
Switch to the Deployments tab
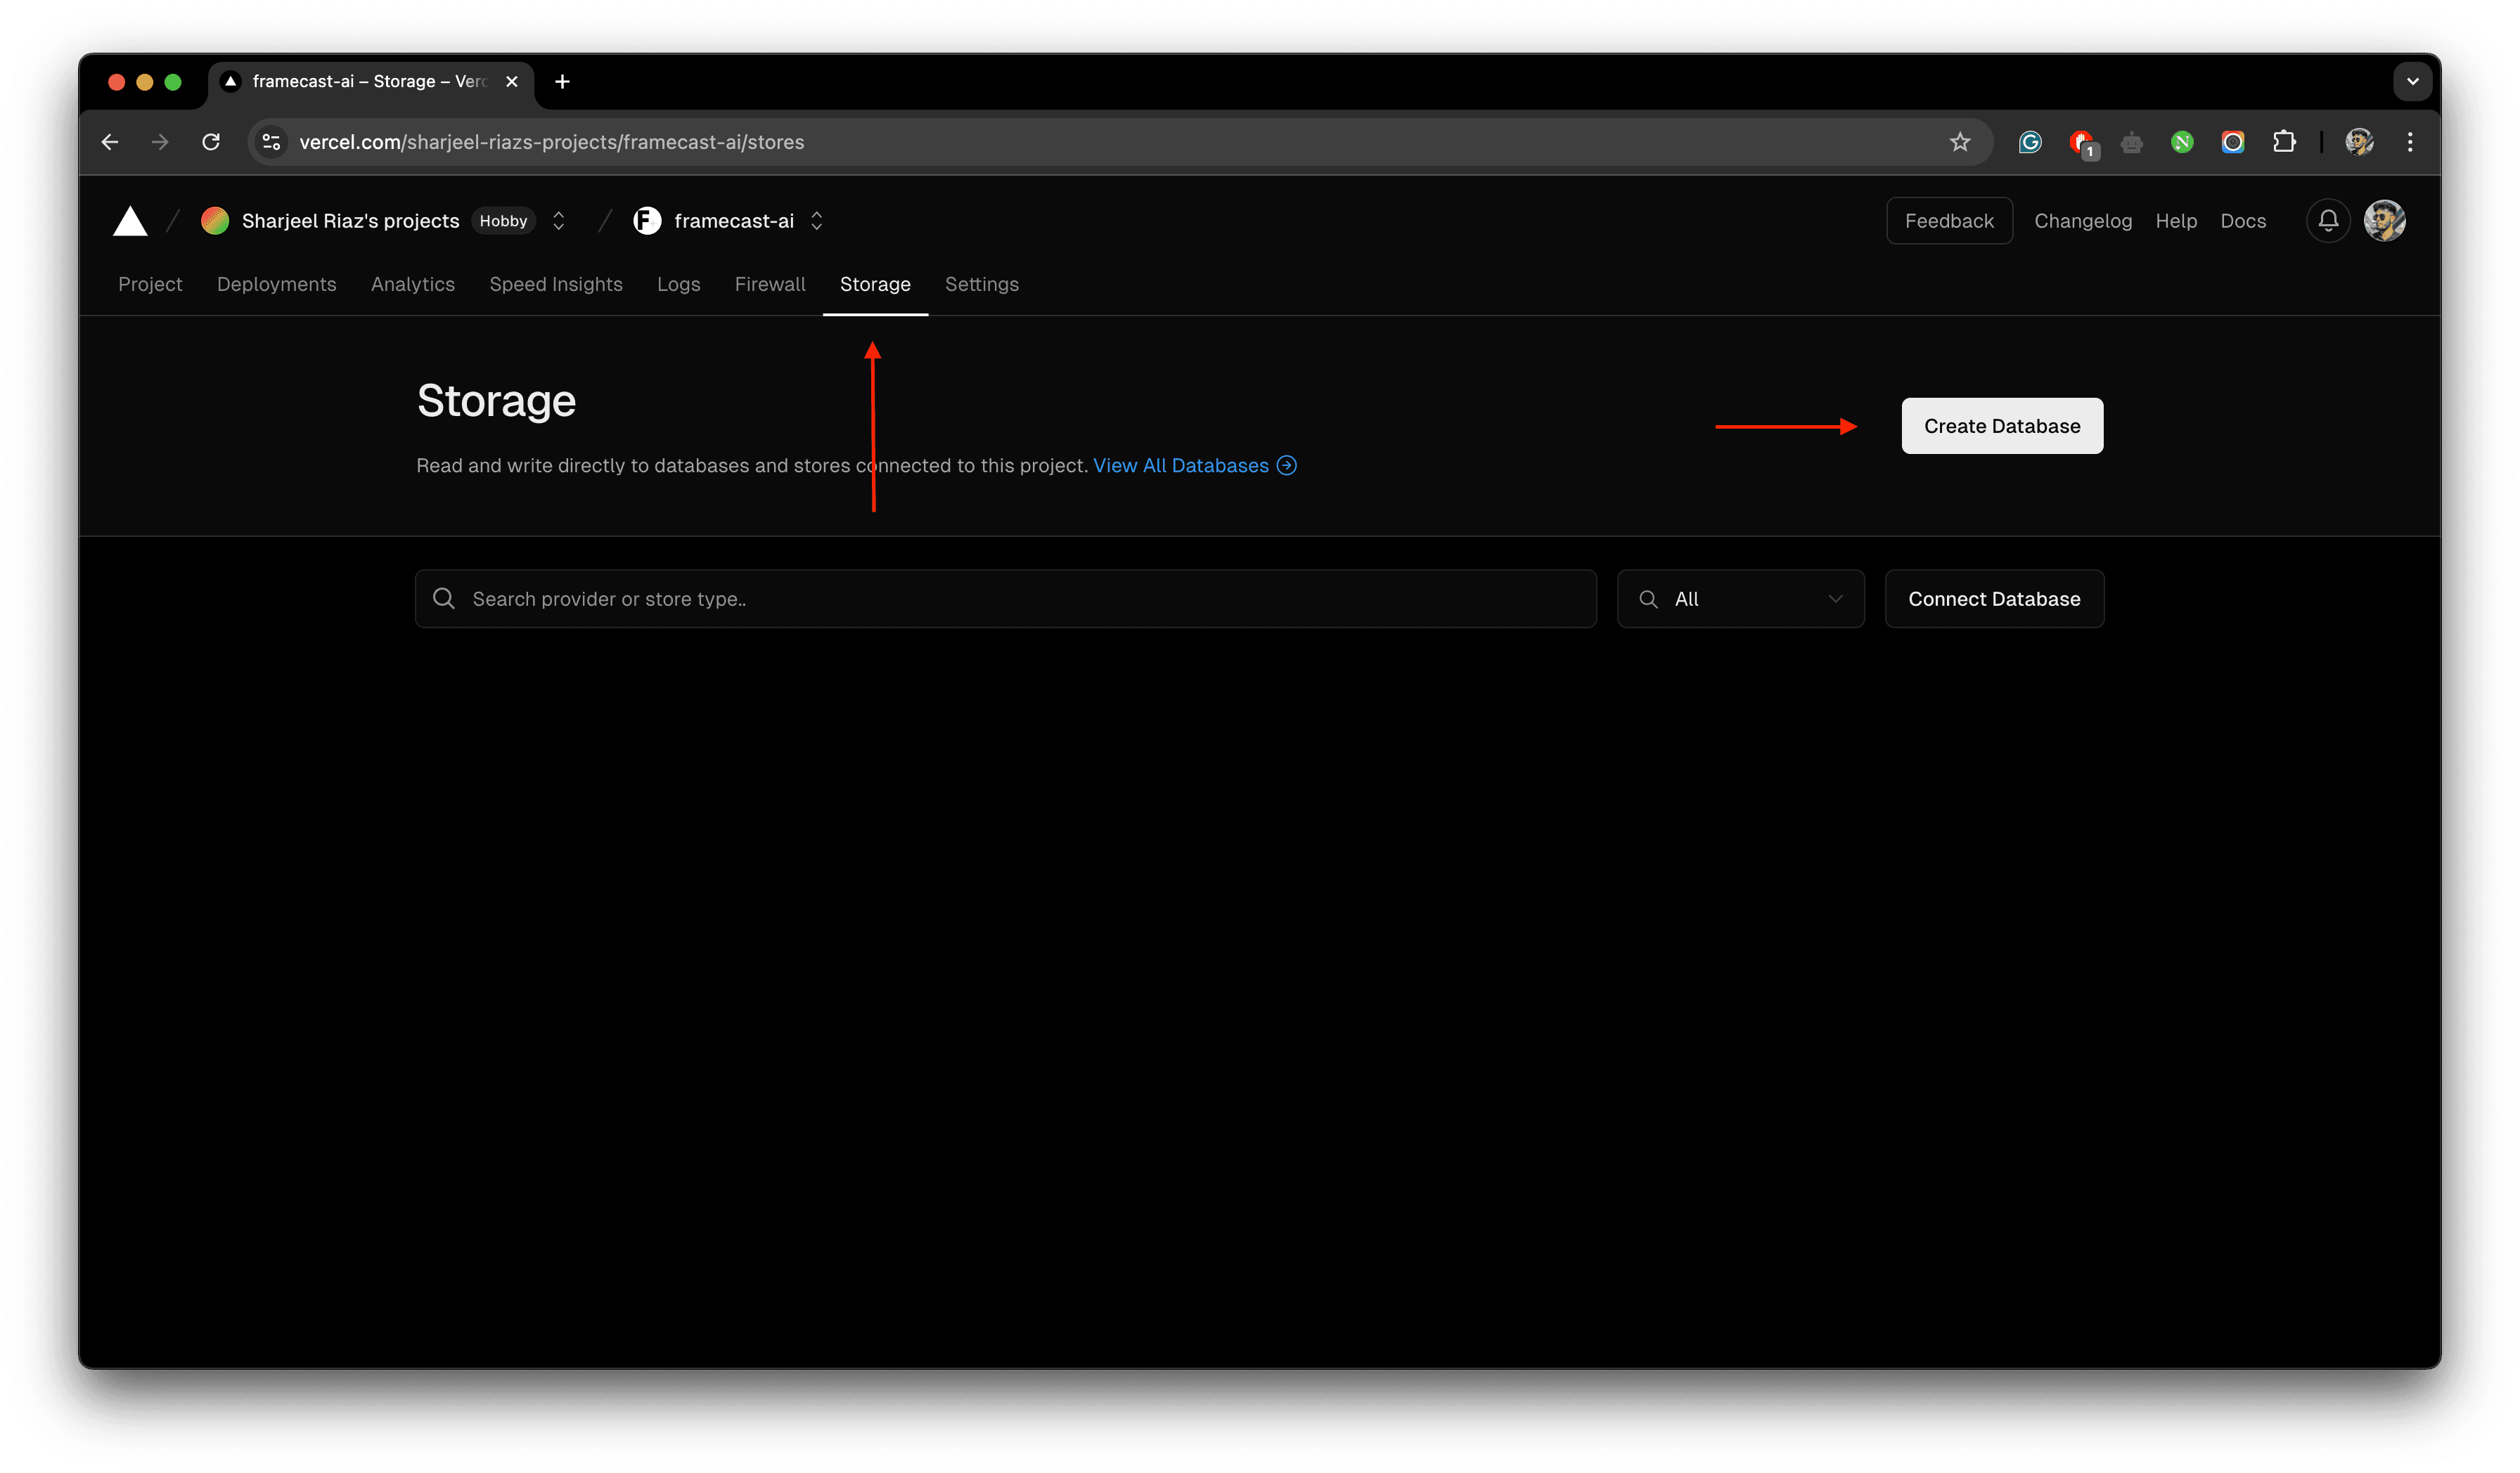pyautogui.click(x=276, y=284)
